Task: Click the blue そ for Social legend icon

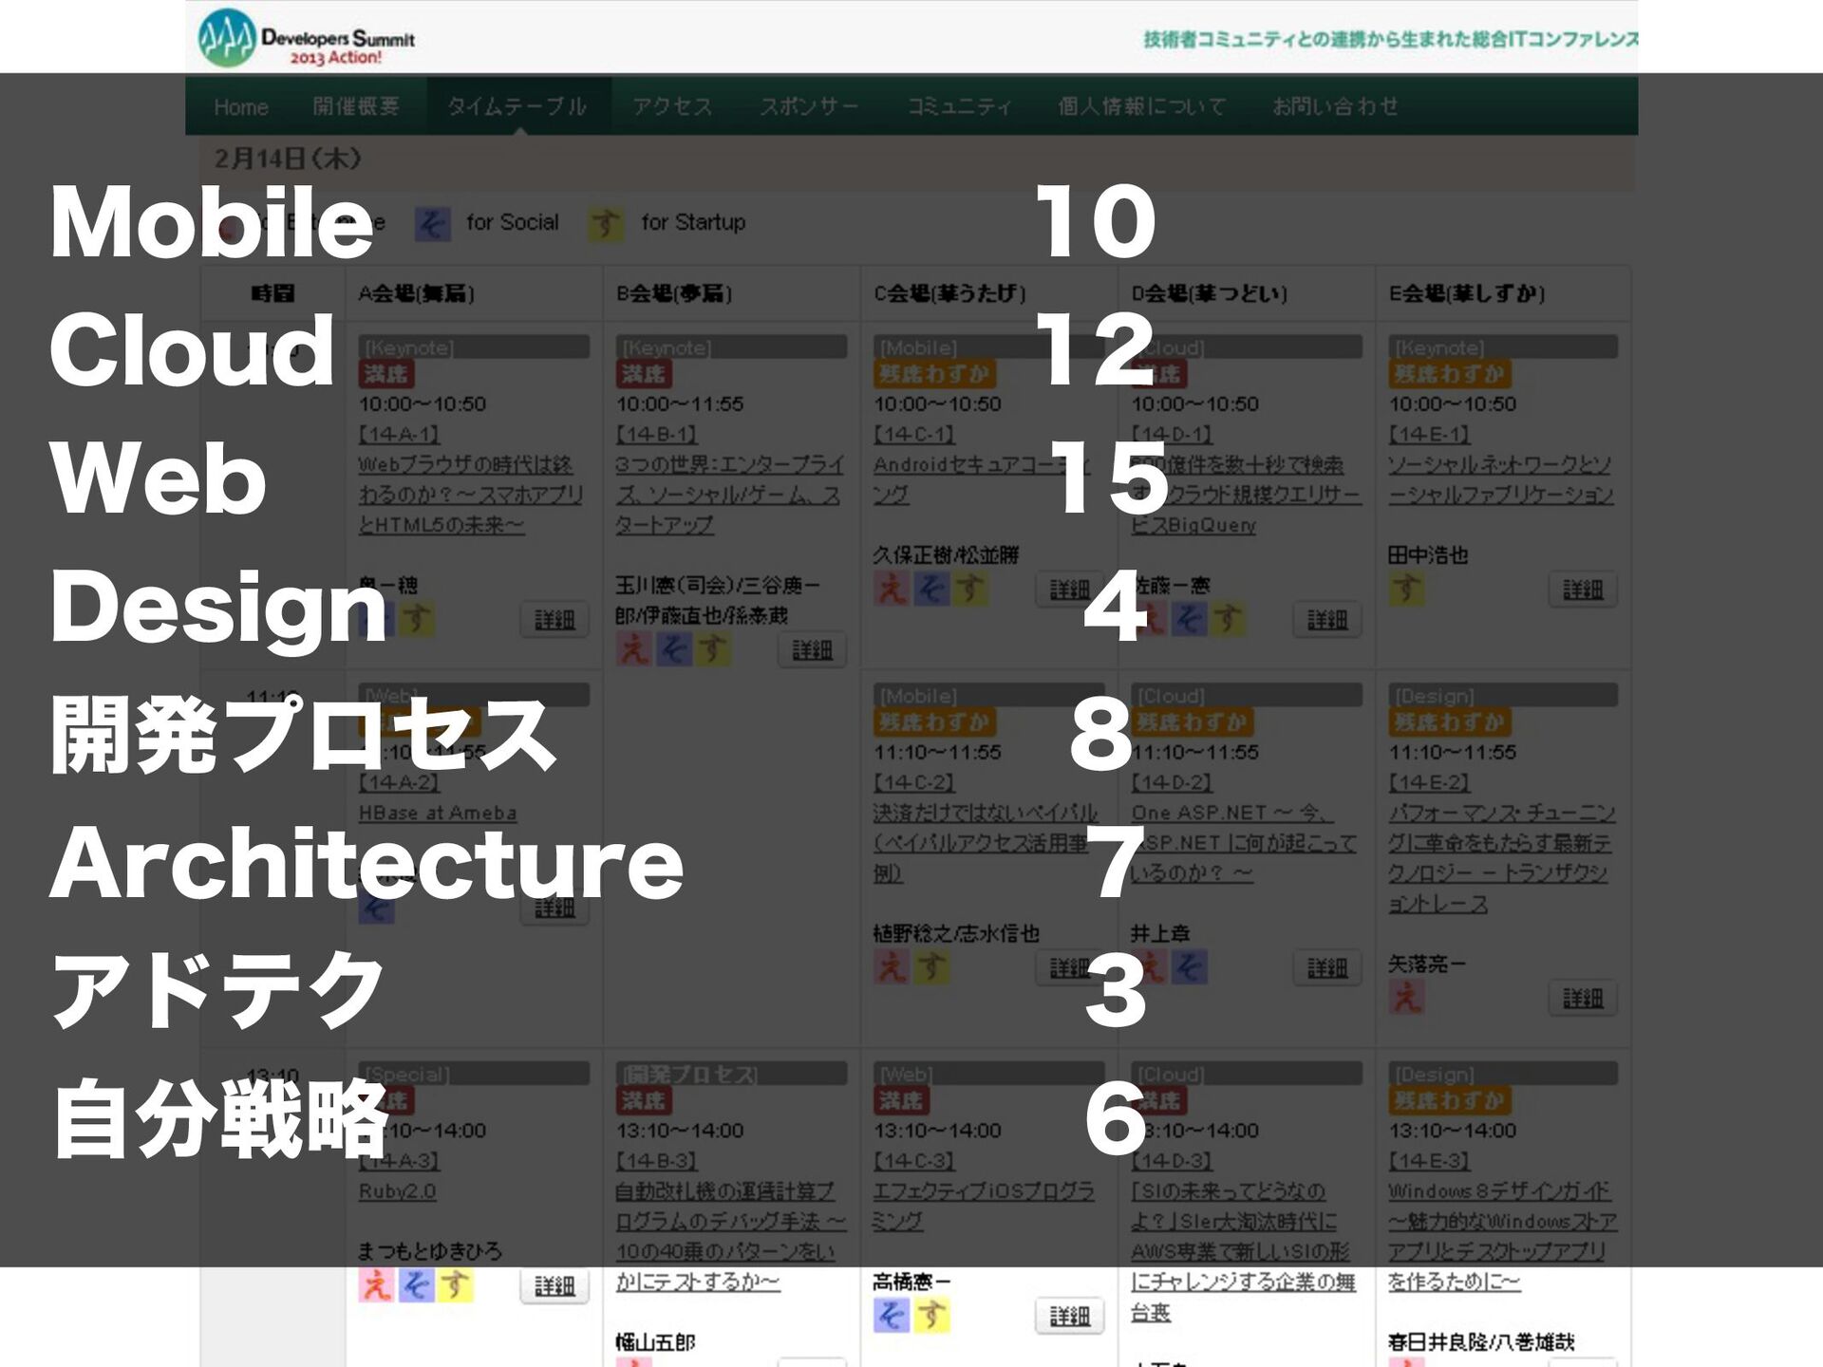Action: (433, 224)
